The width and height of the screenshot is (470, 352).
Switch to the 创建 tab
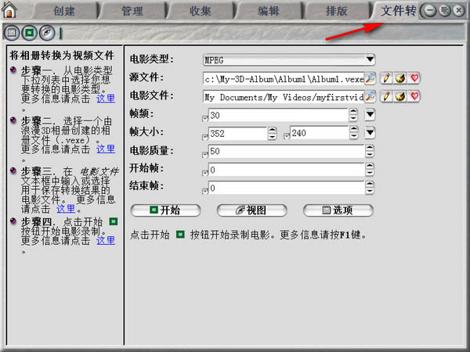(64, 12)
